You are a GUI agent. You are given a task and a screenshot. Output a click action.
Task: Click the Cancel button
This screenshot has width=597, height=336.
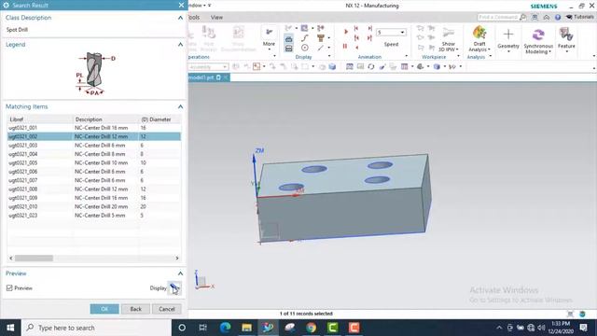click(167, 309)
